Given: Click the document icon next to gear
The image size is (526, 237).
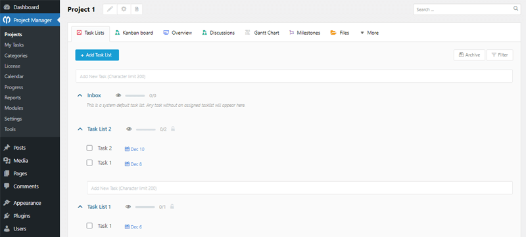Looking at the screenshot, I should [x=137, y=9].
